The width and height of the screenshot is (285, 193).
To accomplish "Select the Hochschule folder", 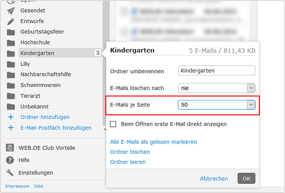I will [35, 42].
